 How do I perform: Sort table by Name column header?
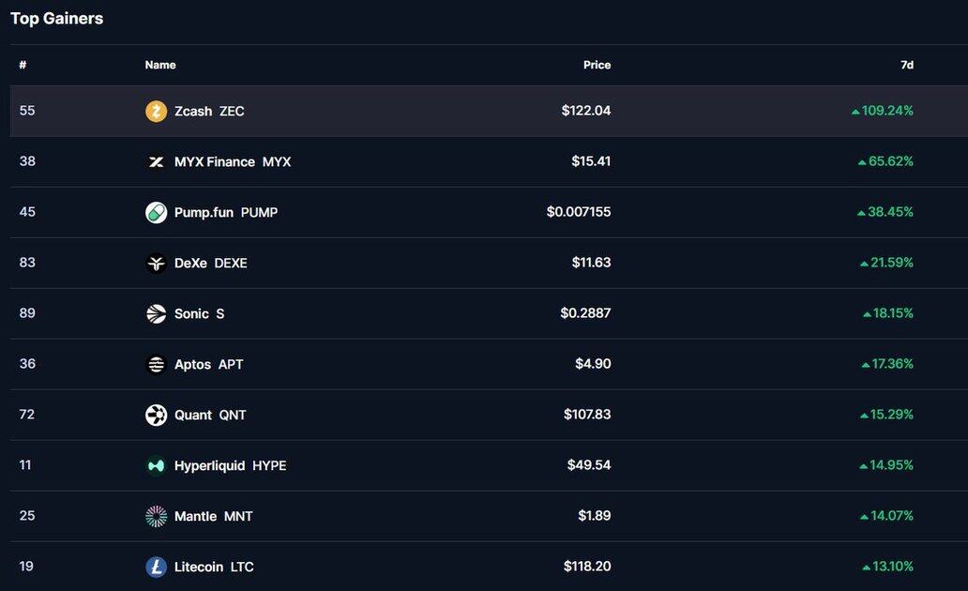[160, 65]
